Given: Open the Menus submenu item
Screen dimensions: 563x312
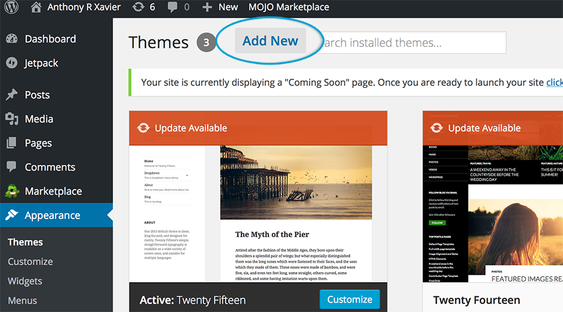Looking at the screenshot, I should click(23, 300).
